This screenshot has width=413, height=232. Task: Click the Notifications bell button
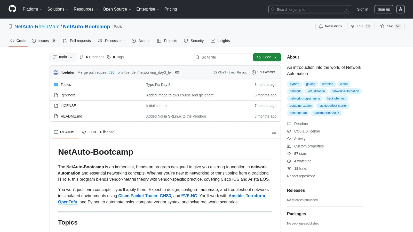click(330, 26)
